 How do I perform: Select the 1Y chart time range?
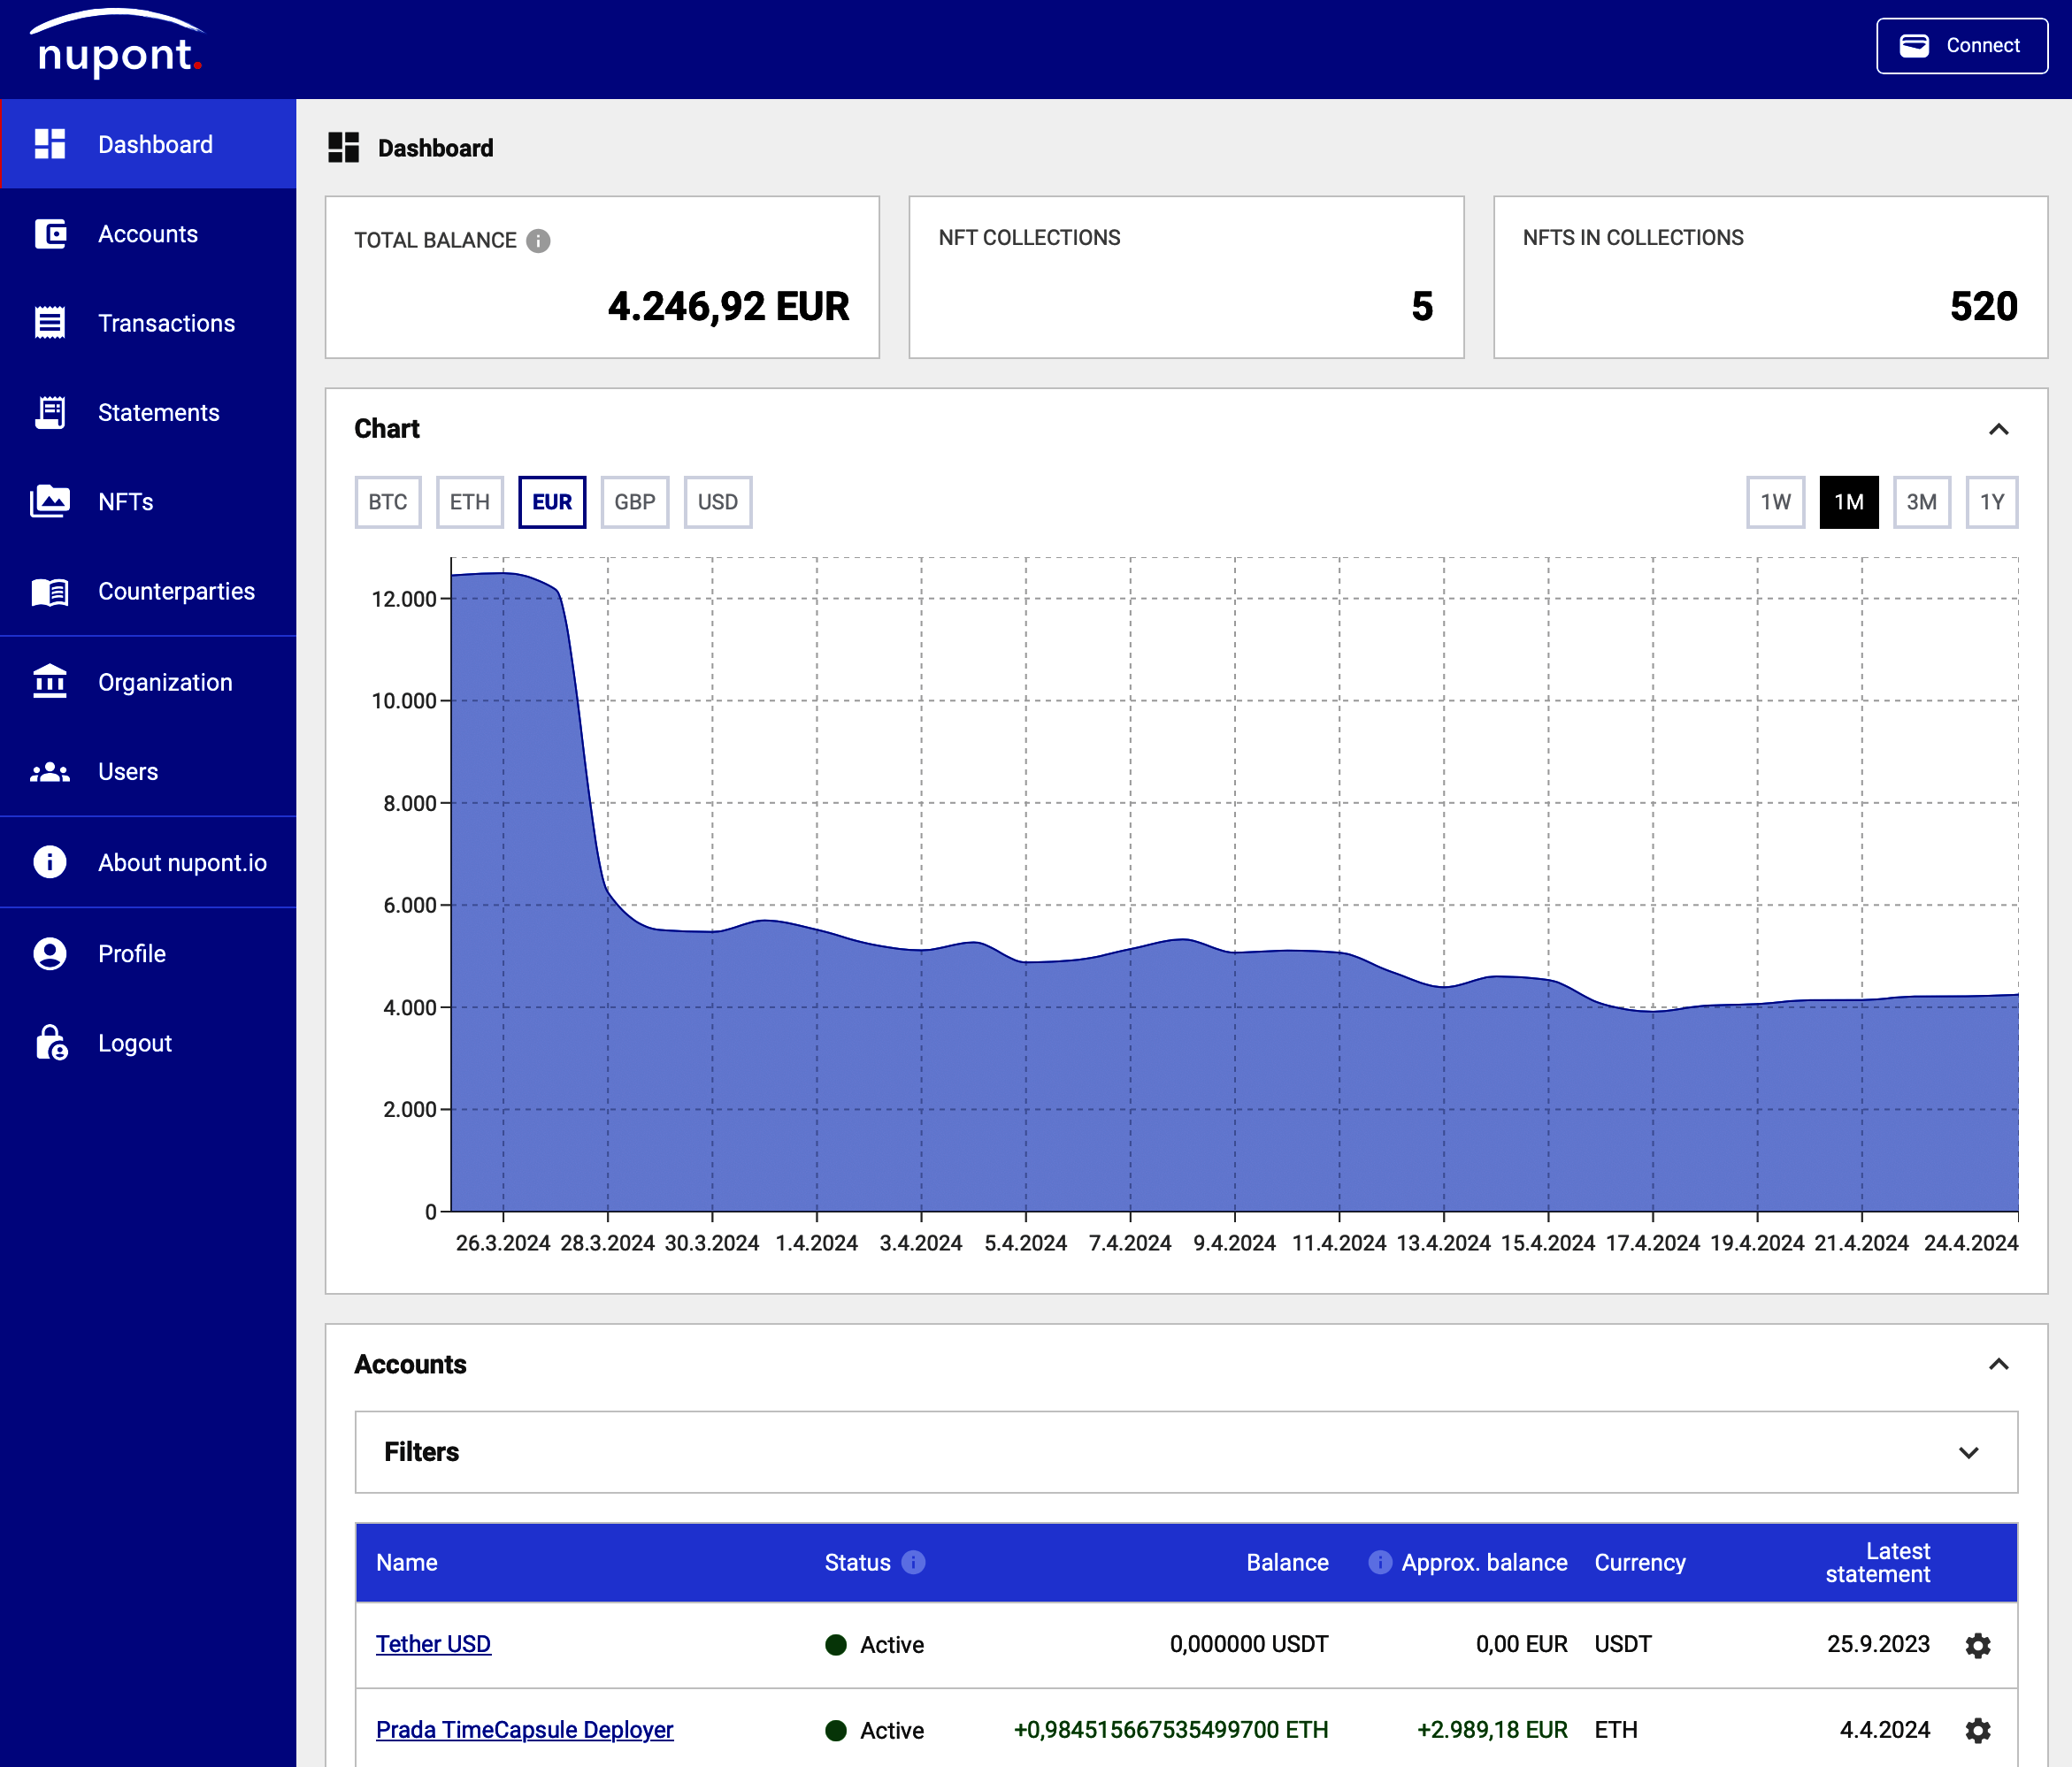coord(1991,501)
